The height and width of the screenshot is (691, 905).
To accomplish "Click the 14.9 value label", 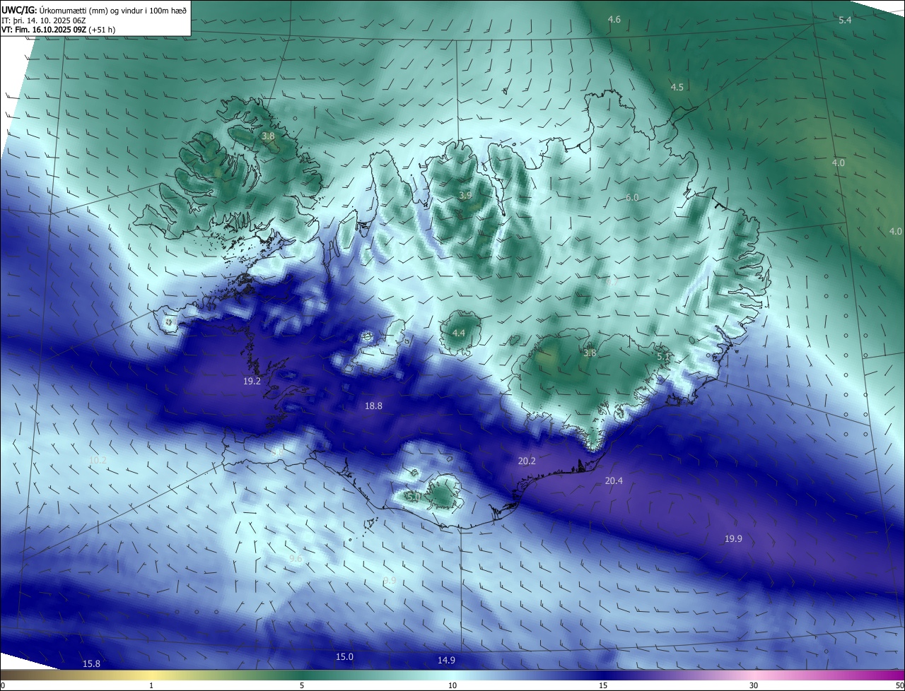I will coord(446,660).
